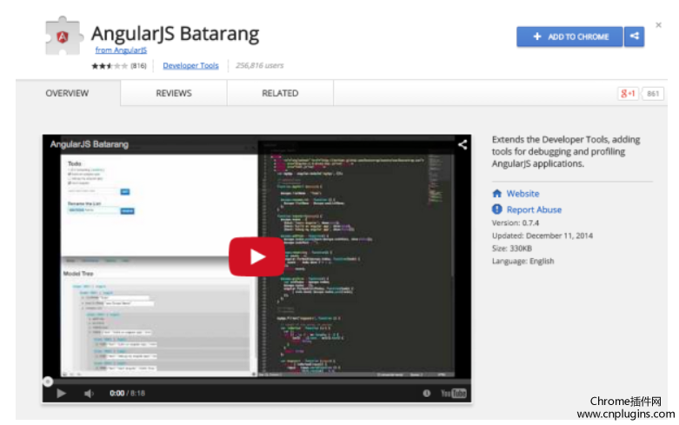The image size is (679, 425).
Task: Click the '256,816 users' text
Action: click(259, 65)
